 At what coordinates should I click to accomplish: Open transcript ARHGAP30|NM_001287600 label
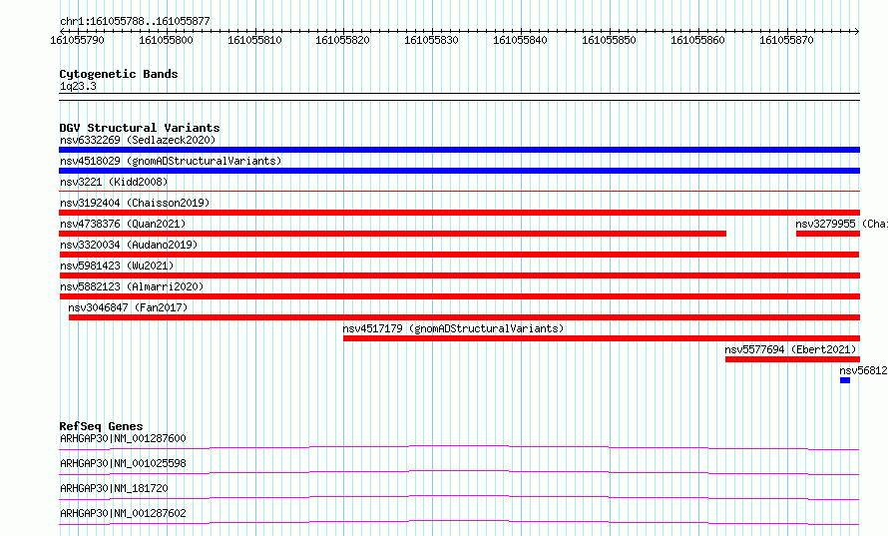(123, 438)
